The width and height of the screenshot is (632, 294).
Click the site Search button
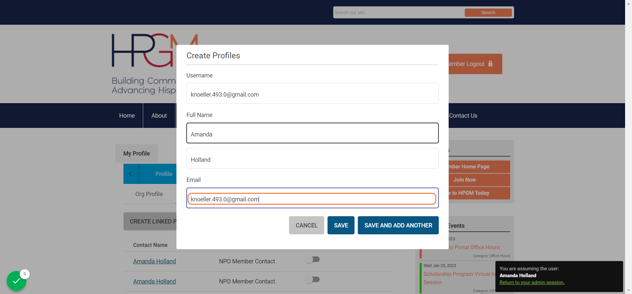[x=488, y=13]
